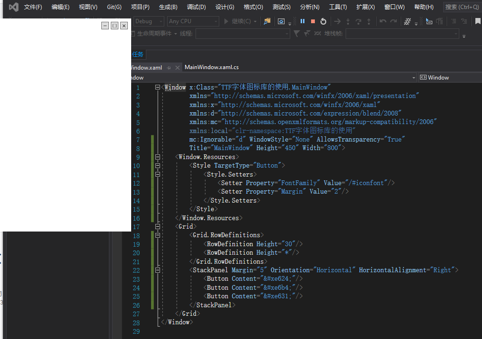Screen dimensions: 482x339
Task: Collapse the Window element at line 1
Action: coord(158,87)
